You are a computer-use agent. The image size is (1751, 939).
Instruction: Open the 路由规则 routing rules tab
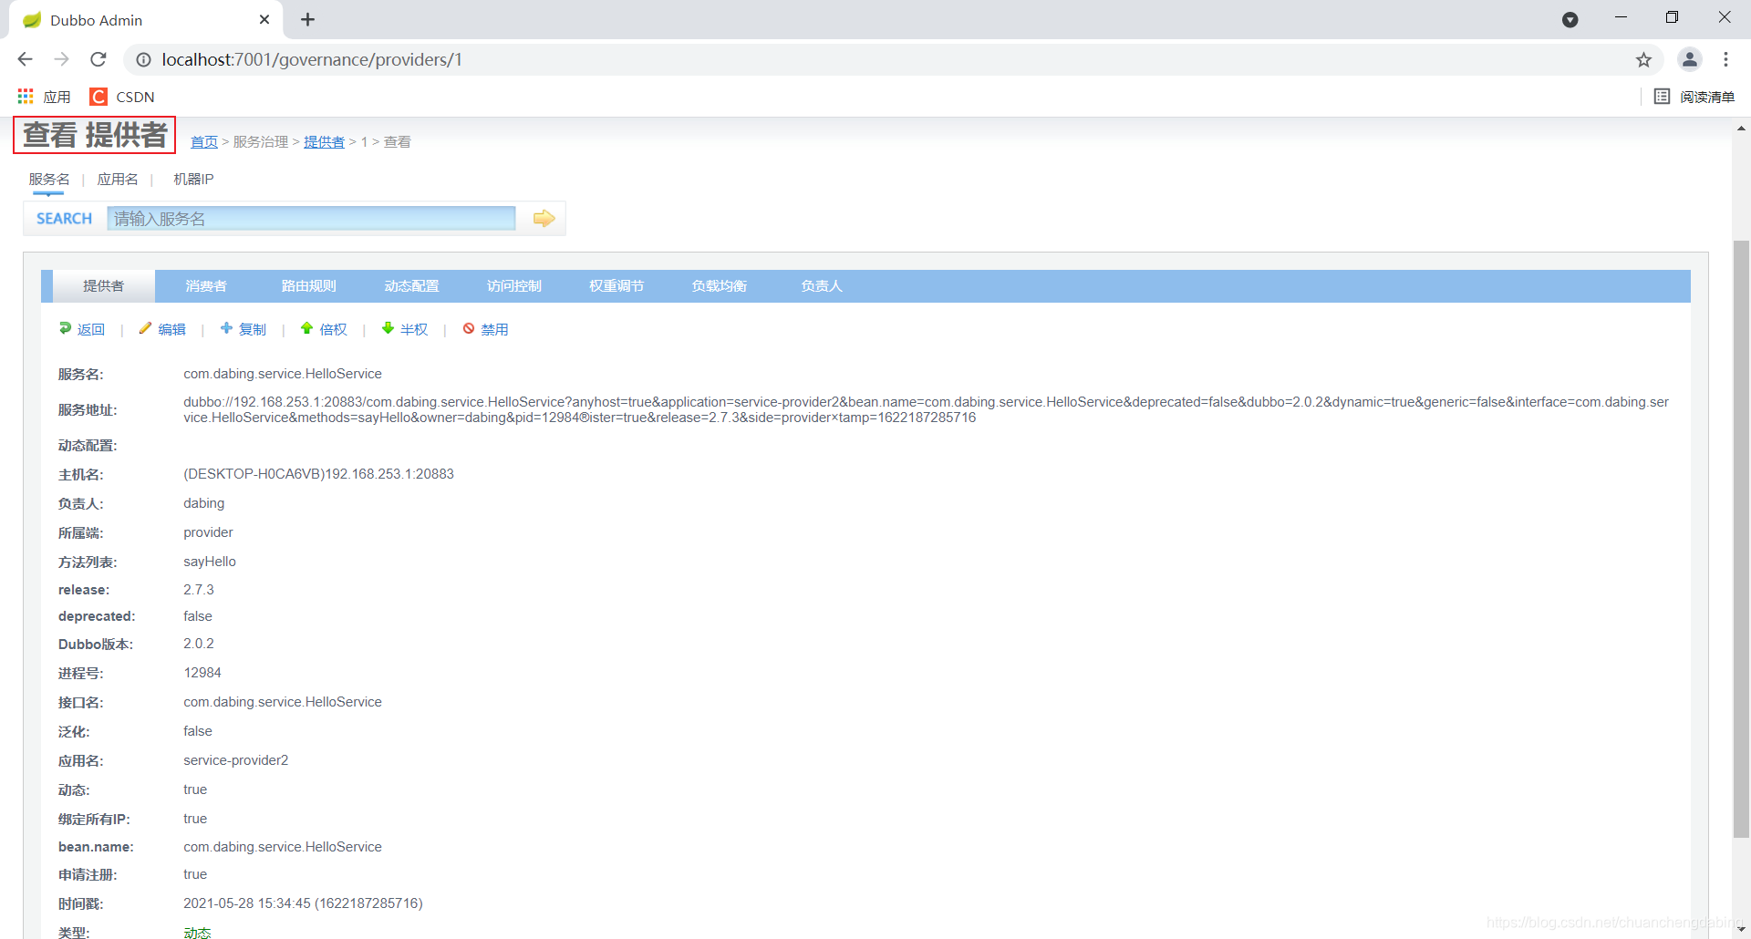click(308, 286)
